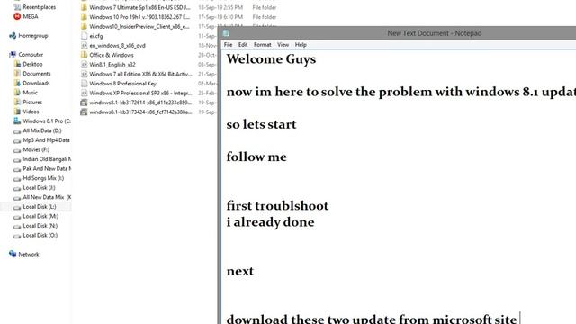Click the MEGA icon in navigation pane
The image size is (576, 324).
pos(17,16)
